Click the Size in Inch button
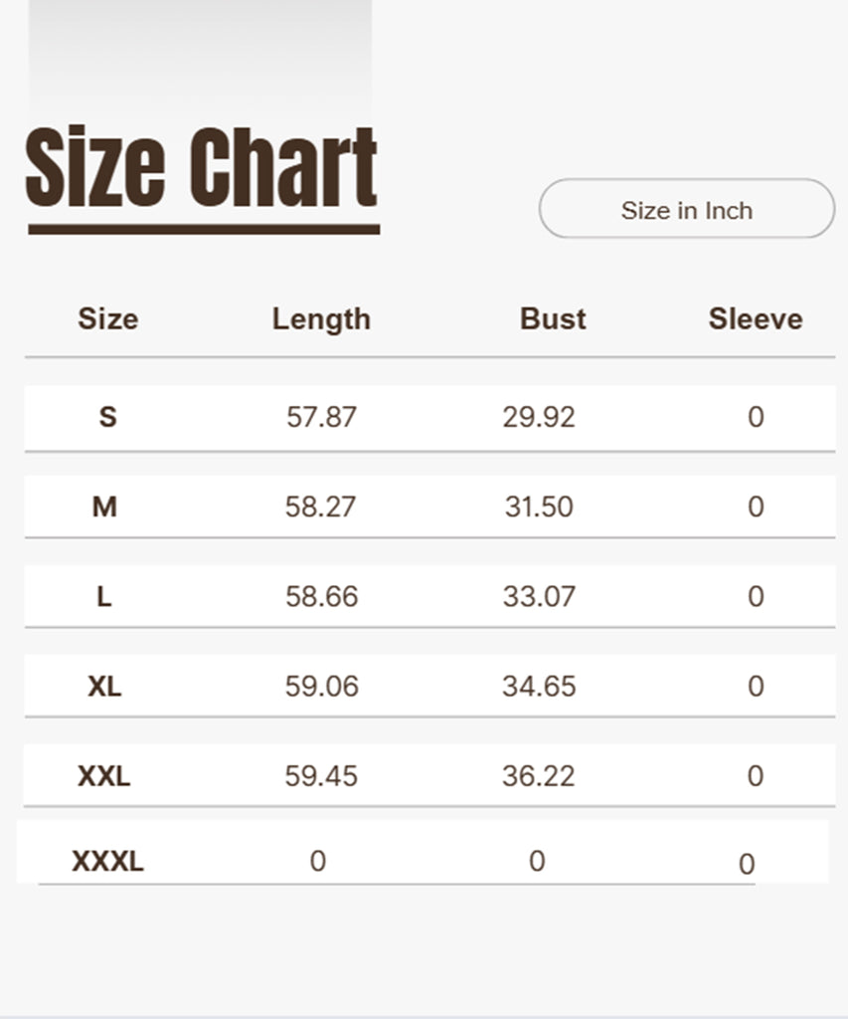 click(x=686, y=210)
